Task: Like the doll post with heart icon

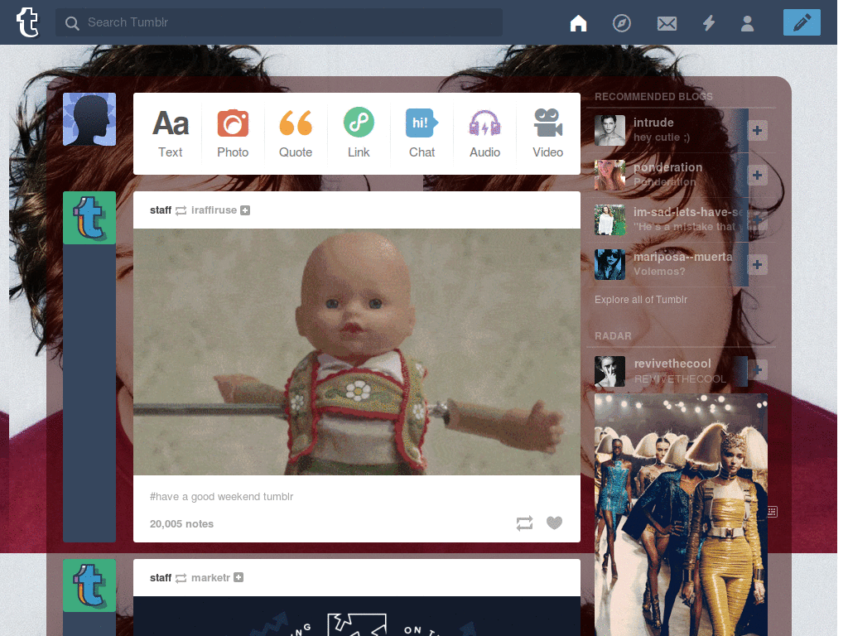Action: 554,523
